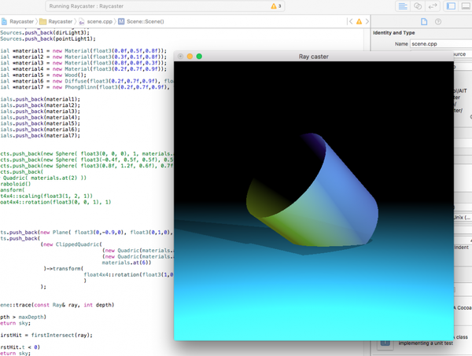Click the Ray caster window title bar
Viewport: 472px width, 356px height.
[x=315, y=57]
